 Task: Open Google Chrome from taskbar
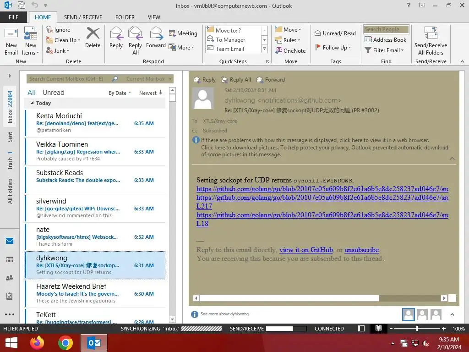pos(65,343)
